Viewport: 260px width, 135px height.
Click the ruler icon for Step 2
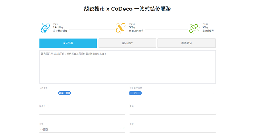click(x=121, y=28)
